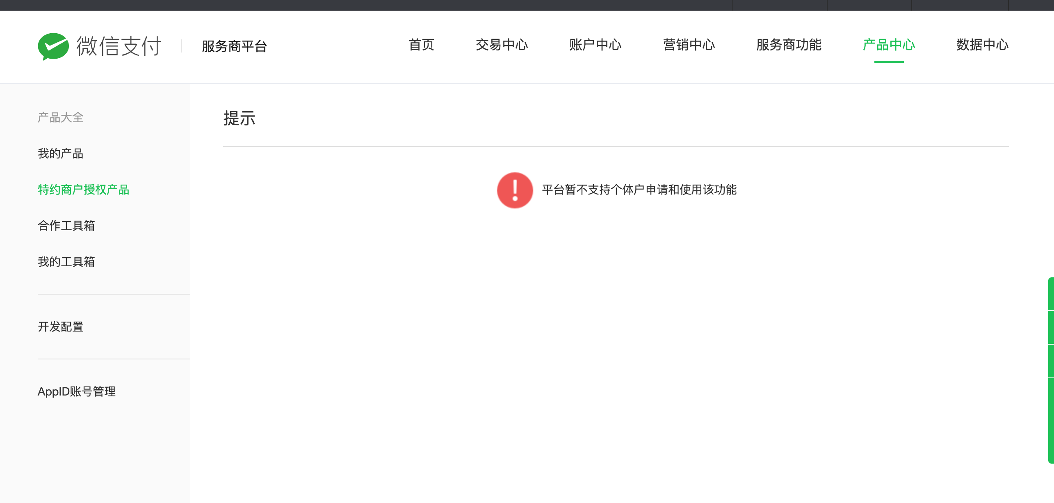Click the red exclamation warning icon
Screen dimensions: 1054x503
[x=515, y=190]
